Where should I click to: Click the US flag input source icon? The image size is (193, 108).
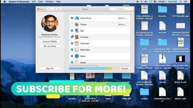[155, 1]
